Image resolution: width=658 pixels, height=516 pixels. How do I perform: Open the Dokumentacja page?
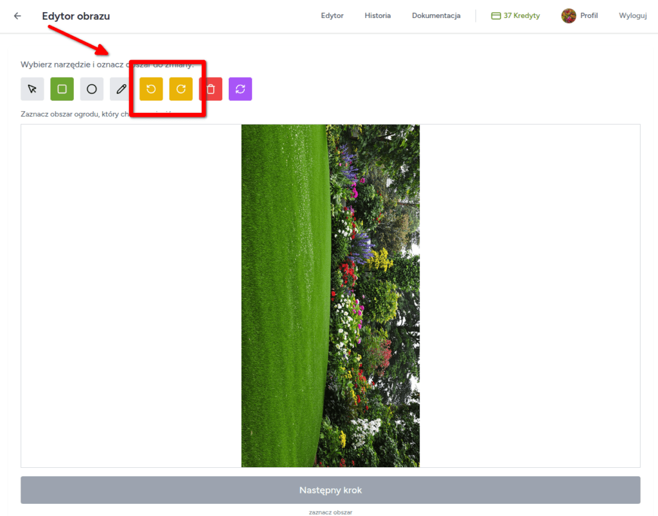[436, 16]
